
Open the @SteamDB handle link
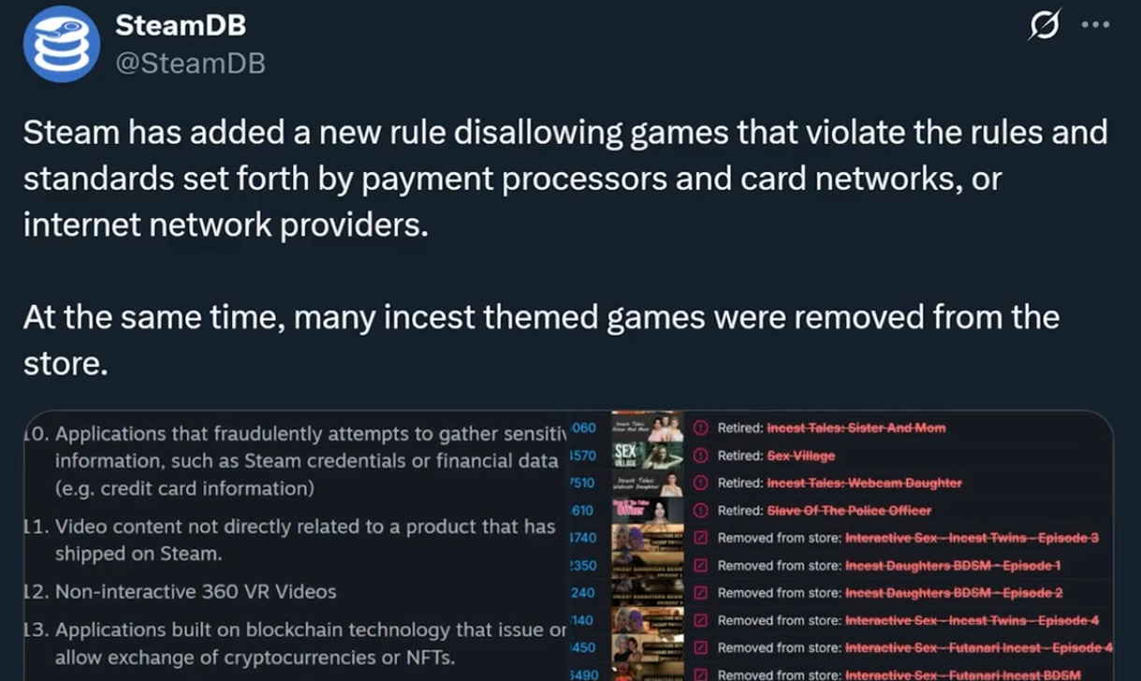[190, 63]
